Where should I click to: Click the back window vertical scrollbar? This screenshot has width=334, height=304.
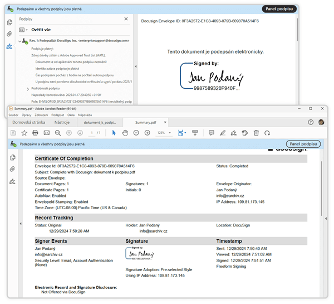297,30
